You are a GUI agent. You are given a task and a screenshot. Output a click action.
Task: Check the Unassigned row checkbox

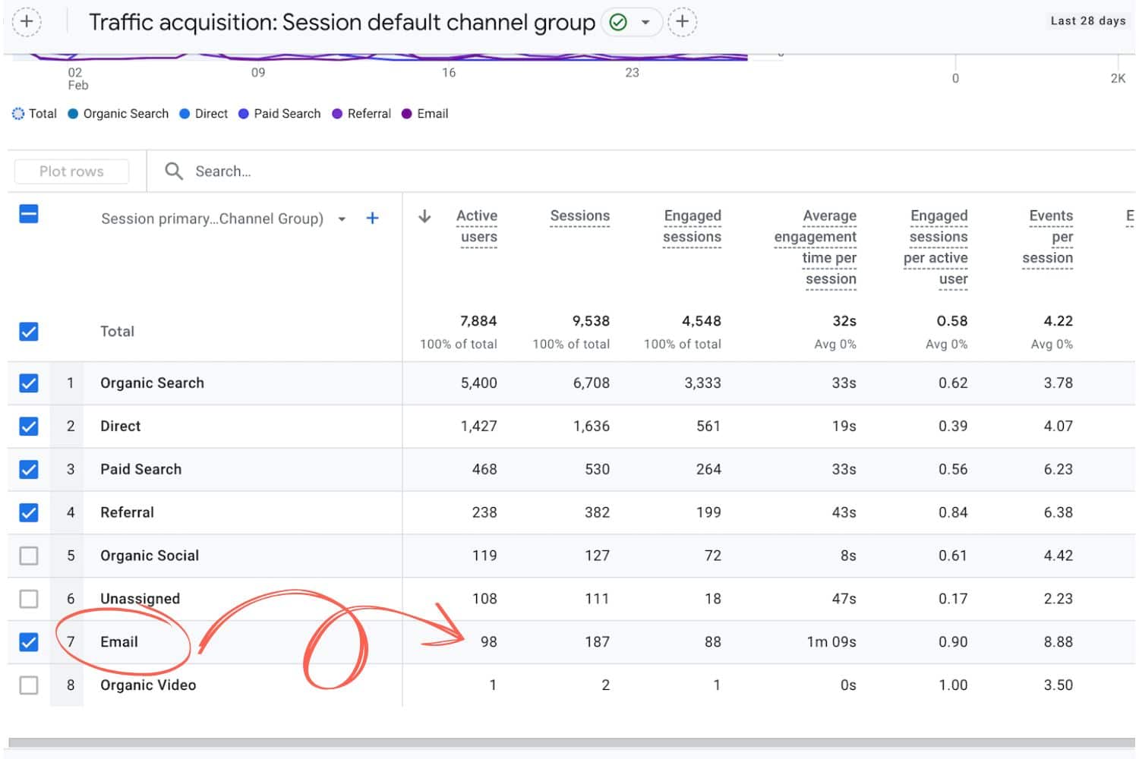[x=29, y=599]
